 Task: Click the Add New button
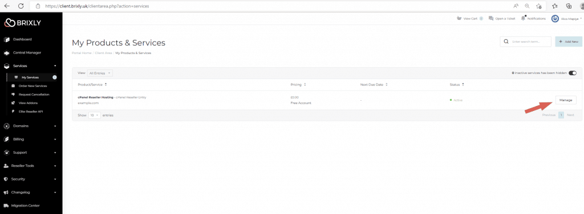[x=569, y=42]
